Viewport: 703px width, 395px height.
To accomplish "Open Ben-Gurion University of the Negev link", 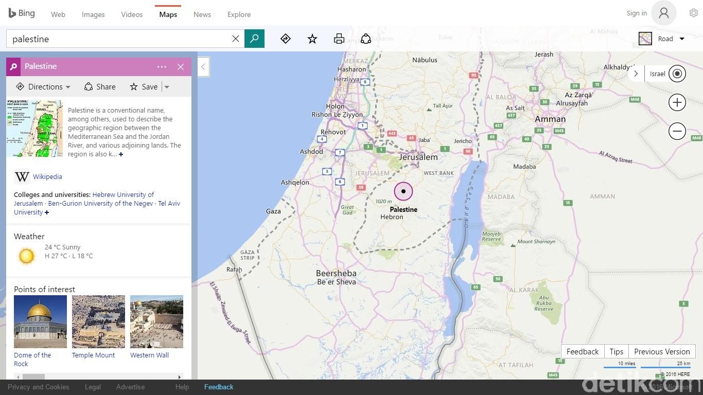I will [100, 203].
